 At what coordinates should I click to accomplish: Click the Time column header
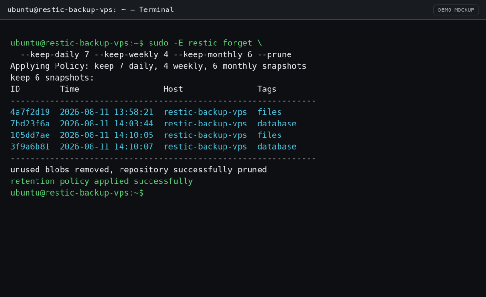[69, 89]
